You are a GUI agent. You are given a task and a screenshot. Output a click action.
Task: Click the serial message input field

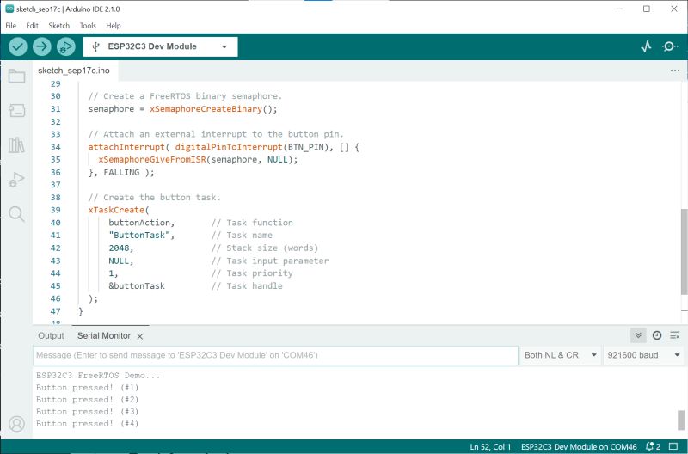coord(275,355)
